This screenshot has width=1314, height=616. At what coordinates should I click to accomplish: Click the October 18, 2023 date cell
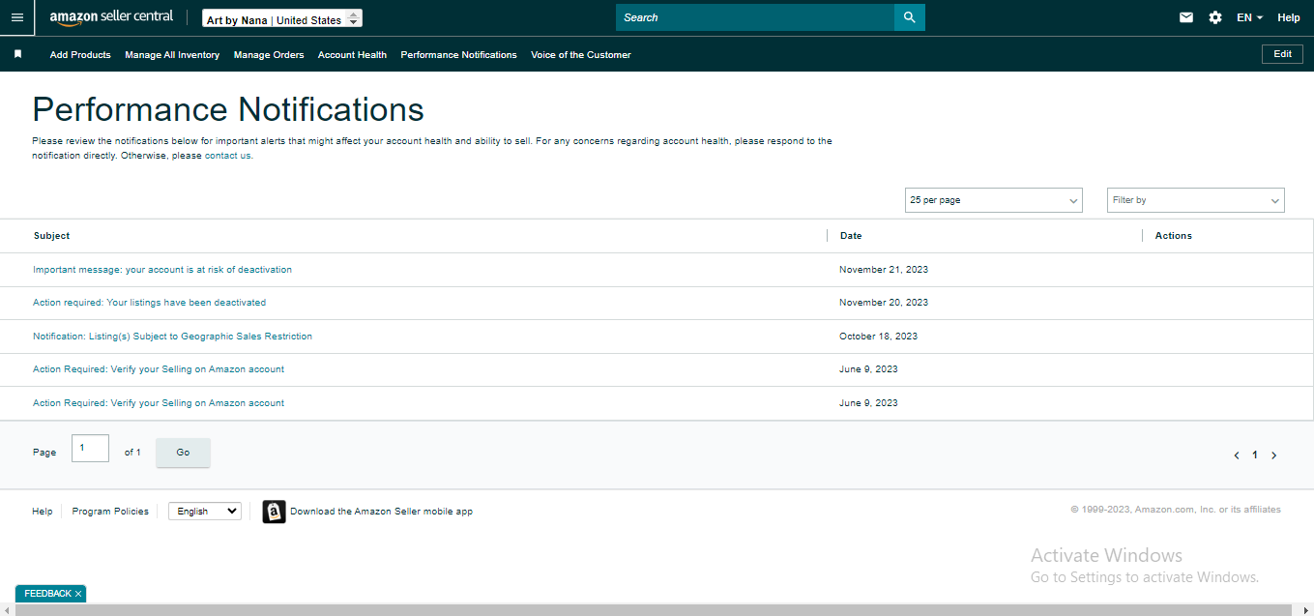(878, 337)
